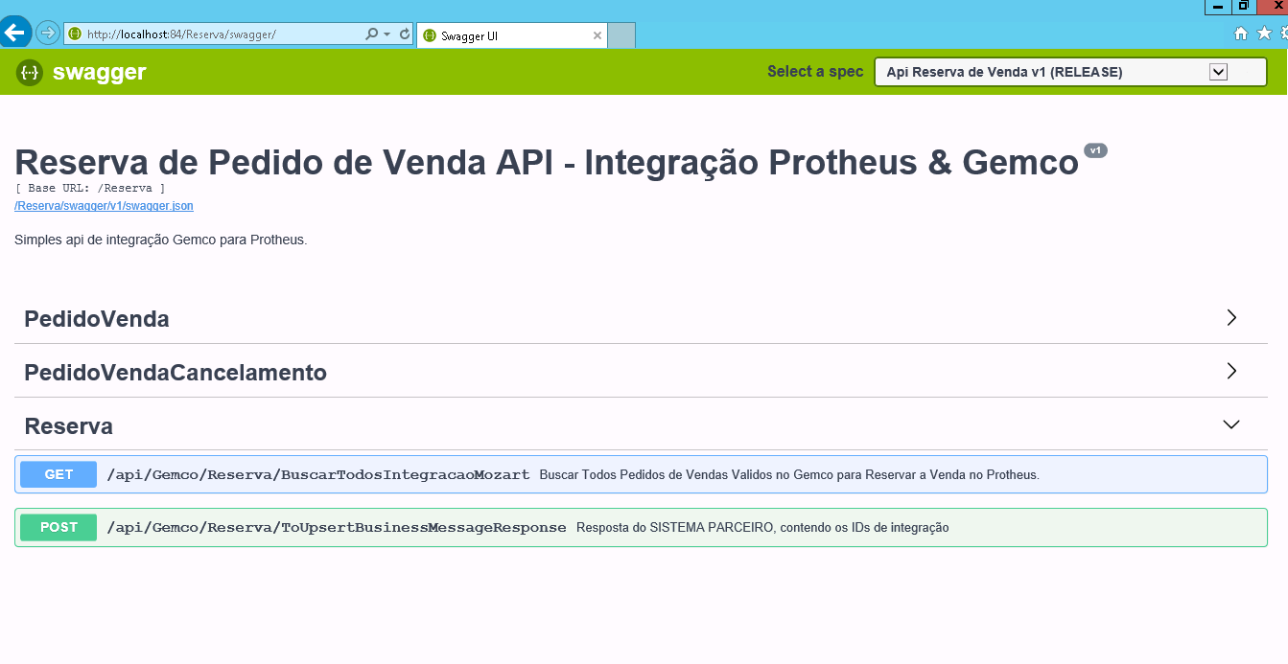Click the site favicon in the address bar
The image size is (1288, 664).
pyautogui.click(x=75, y=34)
